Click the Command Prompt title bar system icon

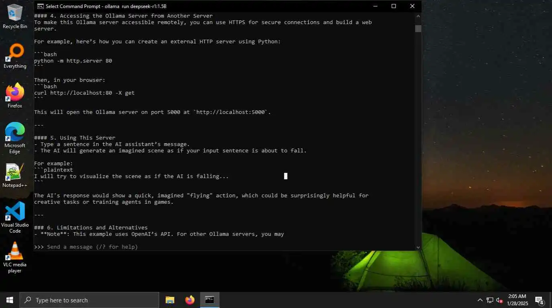click(x=41, y=6)
